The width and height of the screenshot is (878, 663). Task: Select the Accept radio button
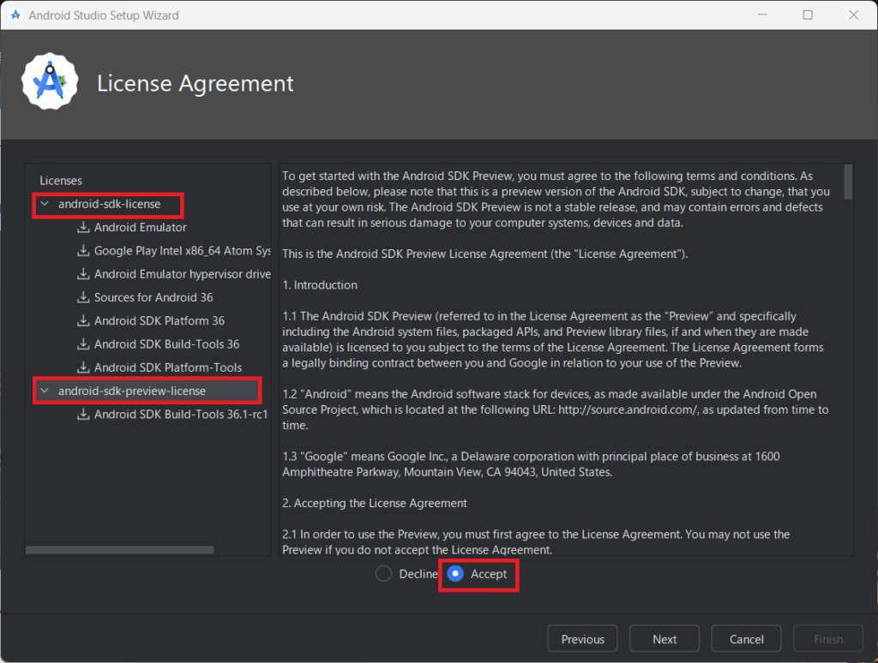point(455,574)
